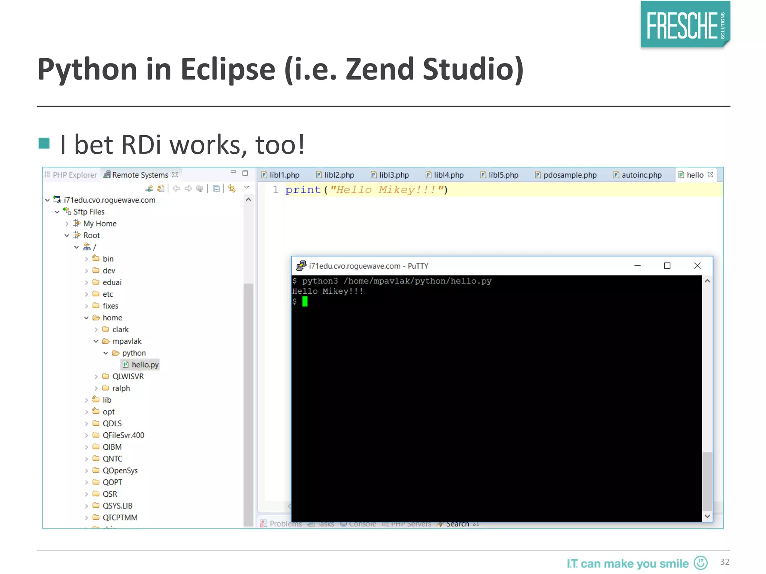766x574 pixels.
Task: Expand the bin folder arrow
Action: 86,259
